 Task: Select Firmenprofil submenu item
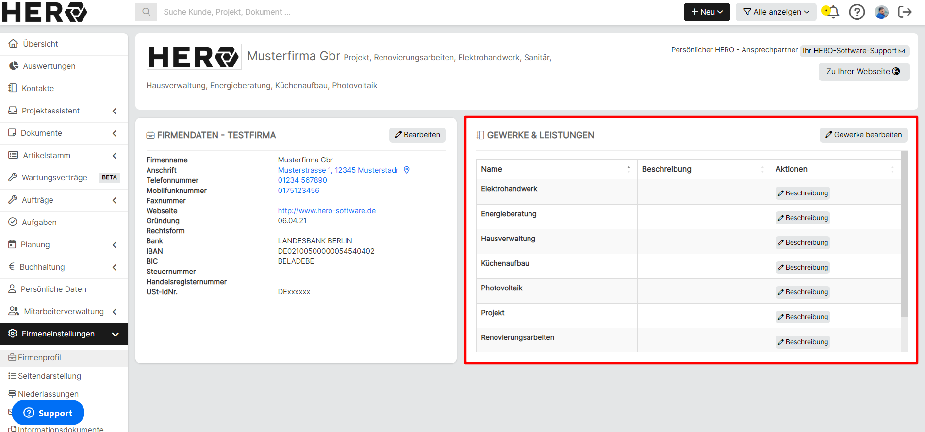(x=64, y=357)
